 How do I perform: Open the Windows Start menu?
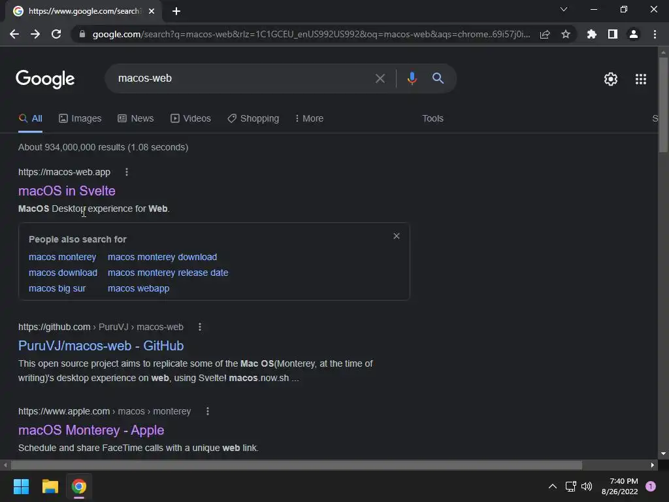point(21,486)
